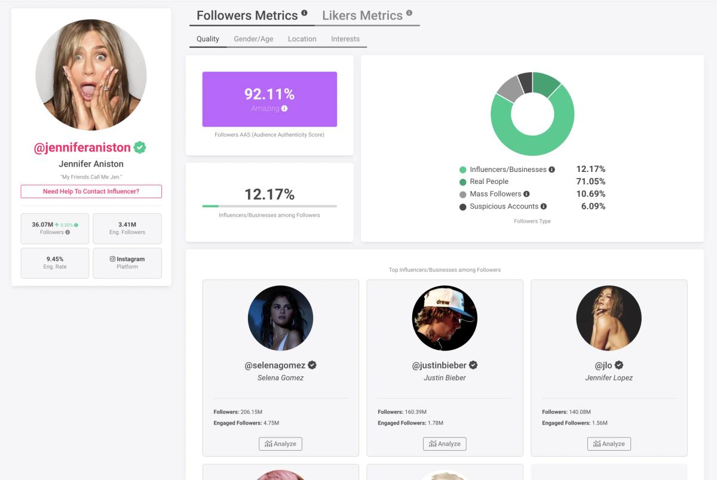Click the purple 92.11% authenticity score box
The image size is (717, 480).
269,99
